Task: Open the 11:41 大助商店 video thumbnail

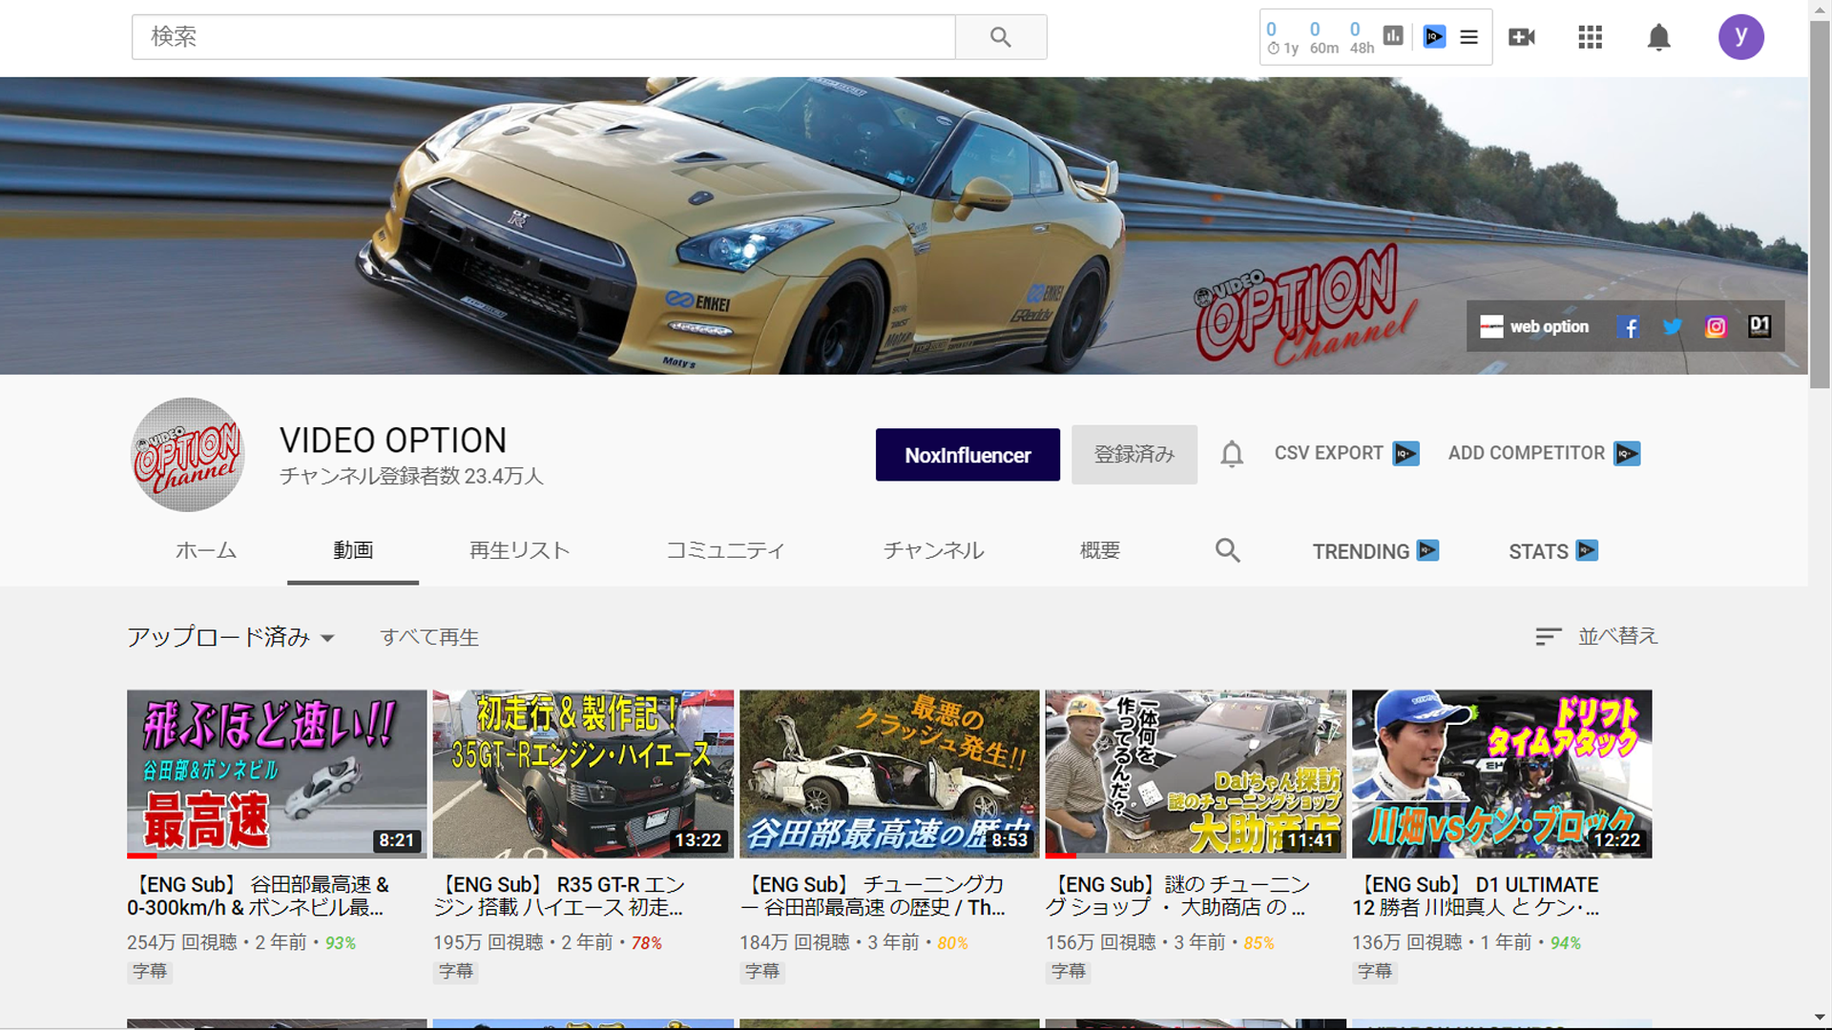Action: [x=1196, y=773]
